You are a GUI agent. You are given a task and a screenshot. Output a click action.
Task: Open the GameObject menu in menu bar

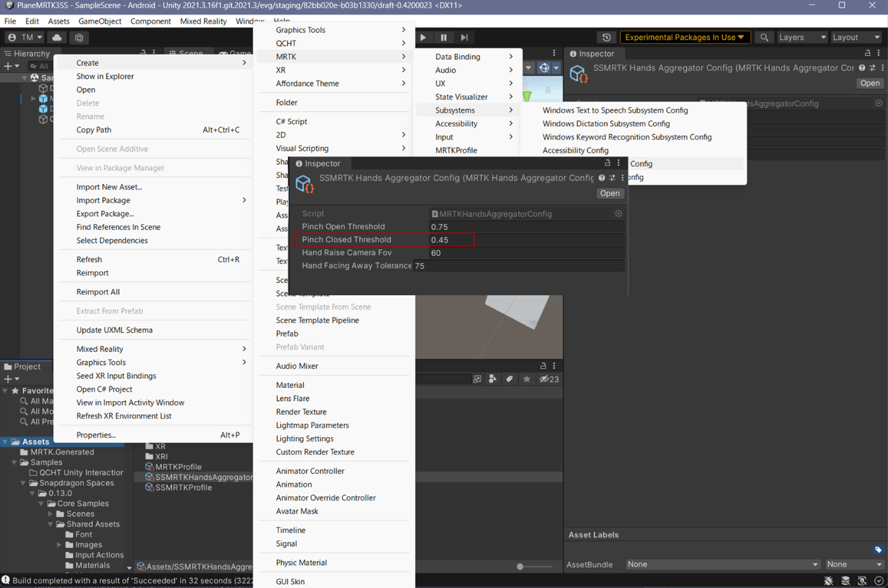point(100,21)
